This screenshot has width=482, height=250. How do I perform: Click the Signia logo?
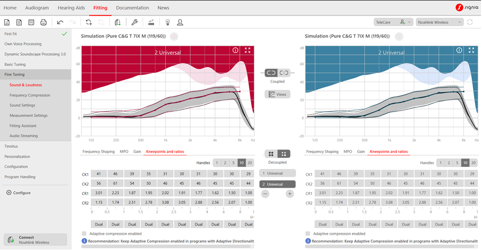coord(467,8)
